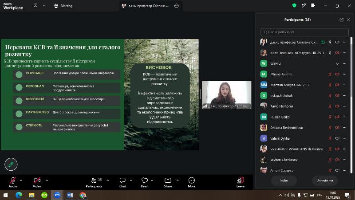Open Duolingo app from taskbar
Viewport: 355px width, 200px height.
click(44, 195)
